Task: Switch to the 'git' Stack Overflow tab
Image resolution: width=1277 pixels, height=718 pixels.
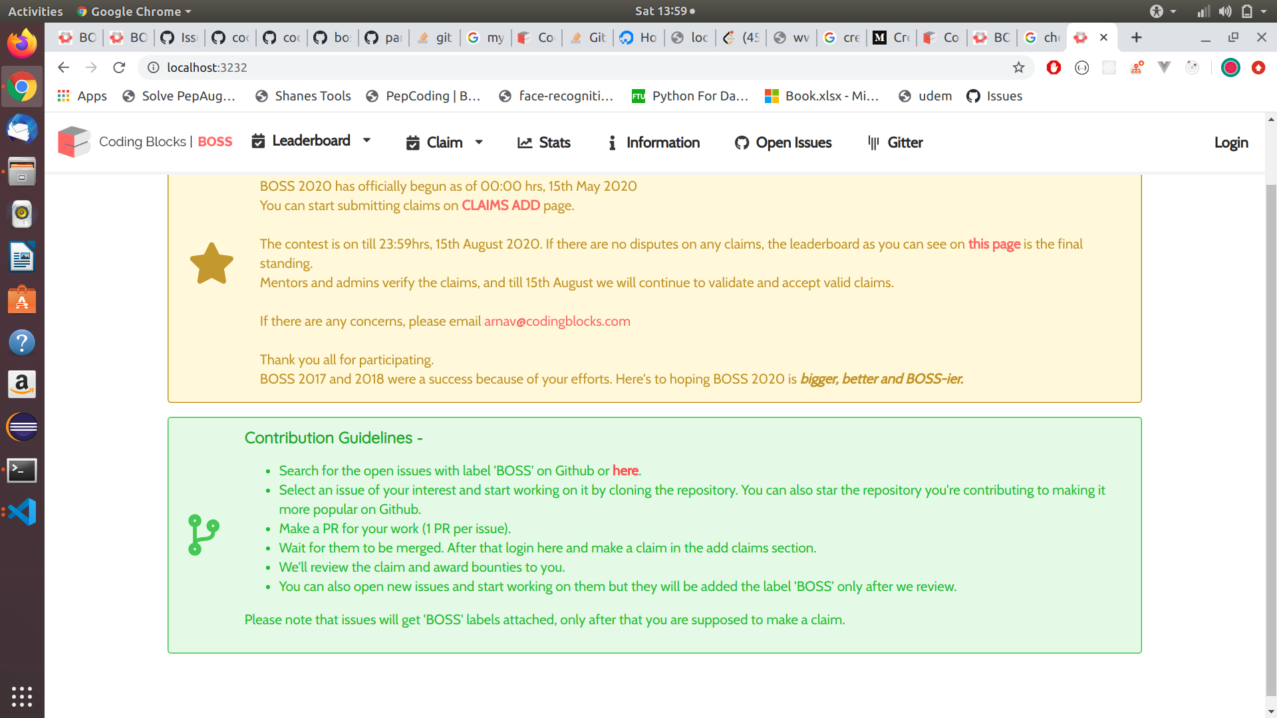Action: pyautogui.click(x=434, y=37)
